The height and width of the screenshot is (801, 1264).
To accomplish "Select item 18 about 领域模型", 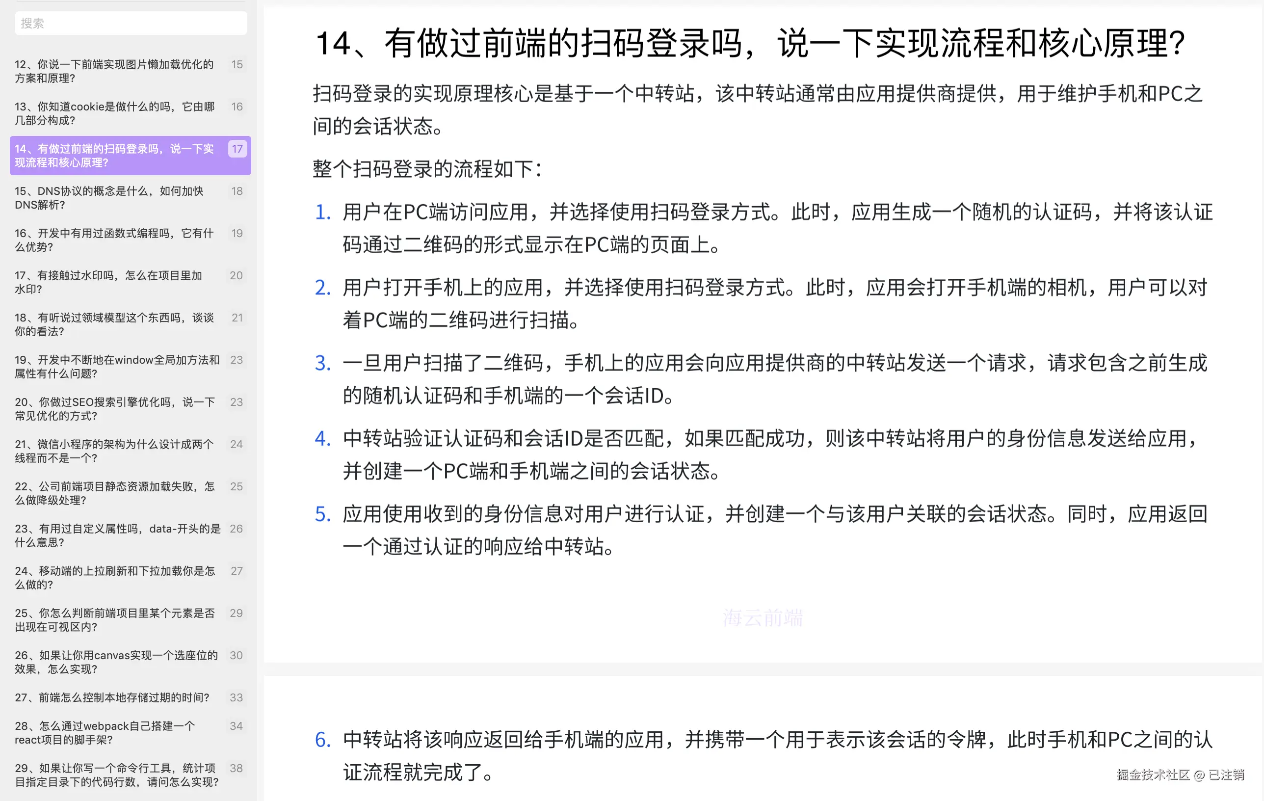I will coord(114,324).
